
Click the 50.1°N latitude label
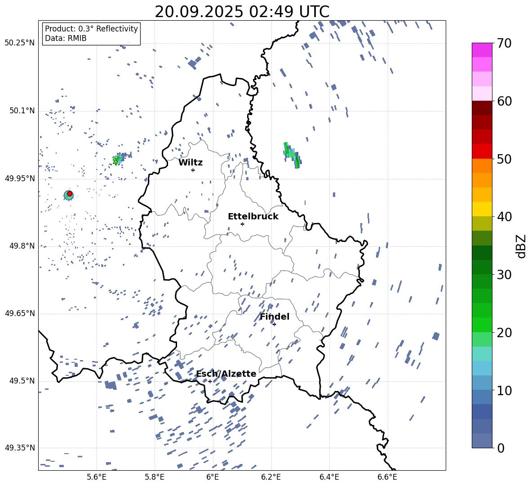[x=22, y=111]
